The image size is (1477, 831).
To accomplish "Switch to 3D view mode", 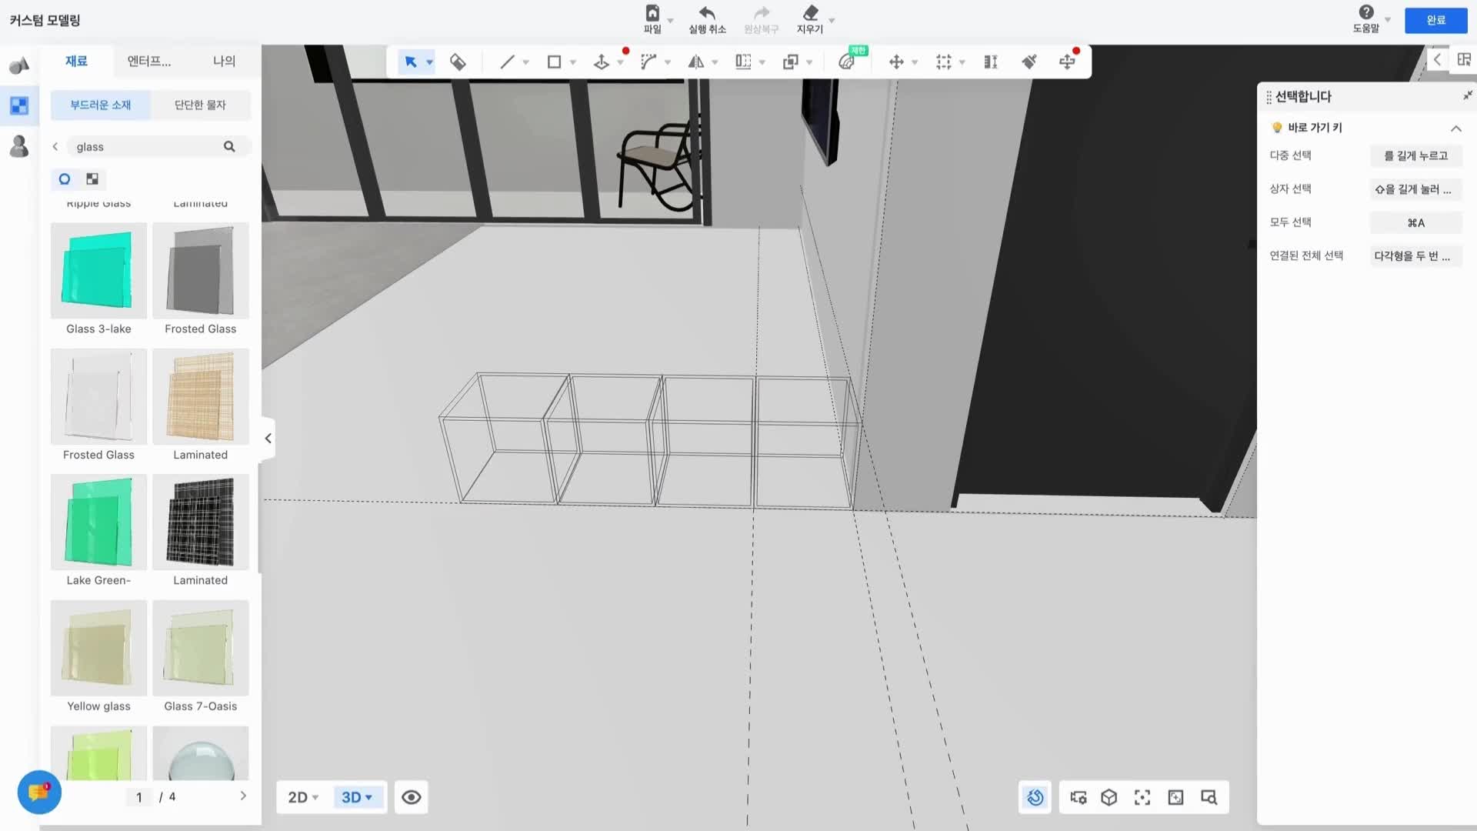I will [x=356, y=798].
